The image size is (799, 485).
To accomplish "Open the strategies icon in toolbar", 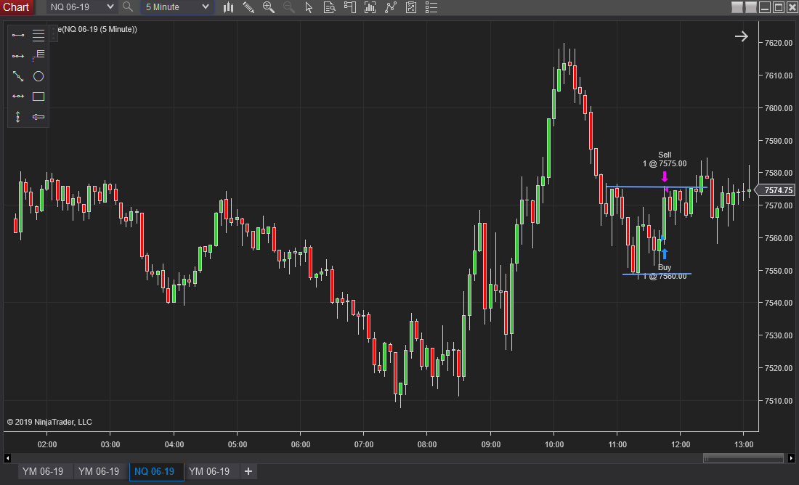I will pyautogui.click(x=410, y=7).
